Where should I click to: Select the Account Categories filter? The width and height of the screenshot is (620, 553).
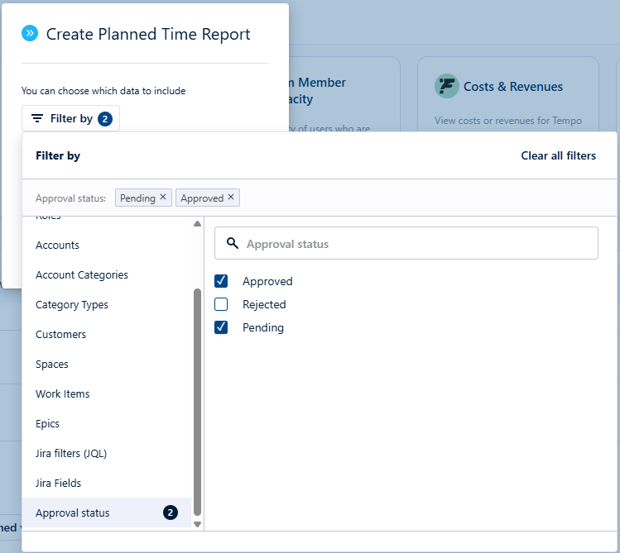pyautogui.click(x=107, y=274)
